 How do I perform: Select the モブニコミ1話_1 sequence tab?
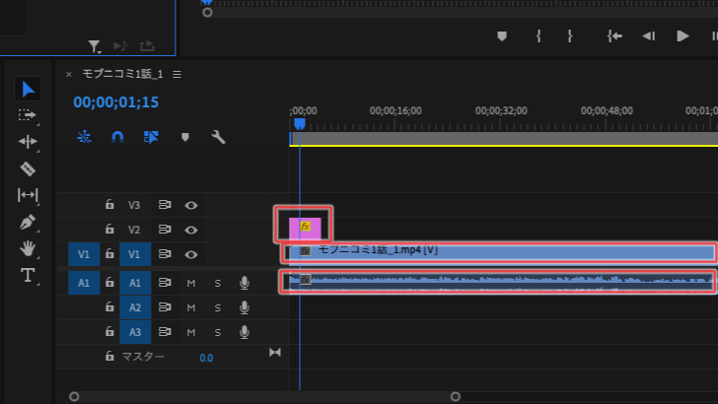[122, 74]
